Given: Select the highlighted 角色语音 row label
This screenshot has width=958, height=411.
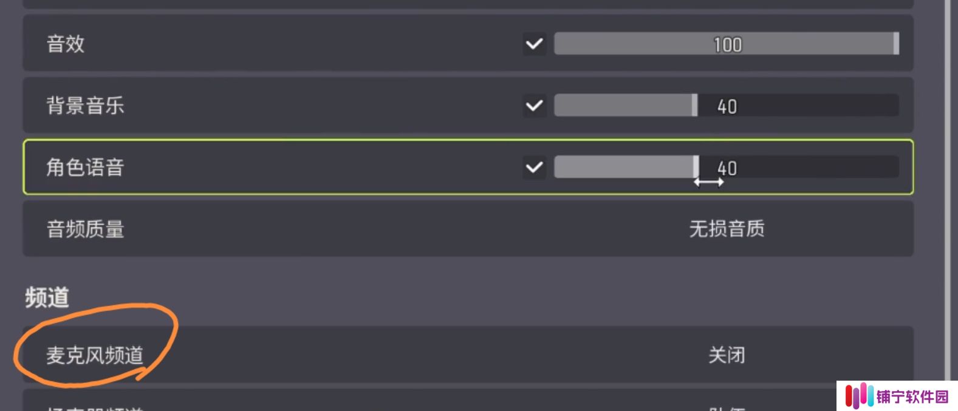Looking at the screenshot, I should pyautogui.click(x=85, y=167).
